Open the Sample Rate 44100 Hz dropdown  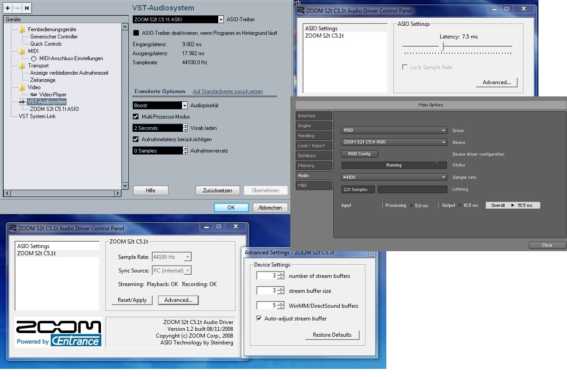172,257
